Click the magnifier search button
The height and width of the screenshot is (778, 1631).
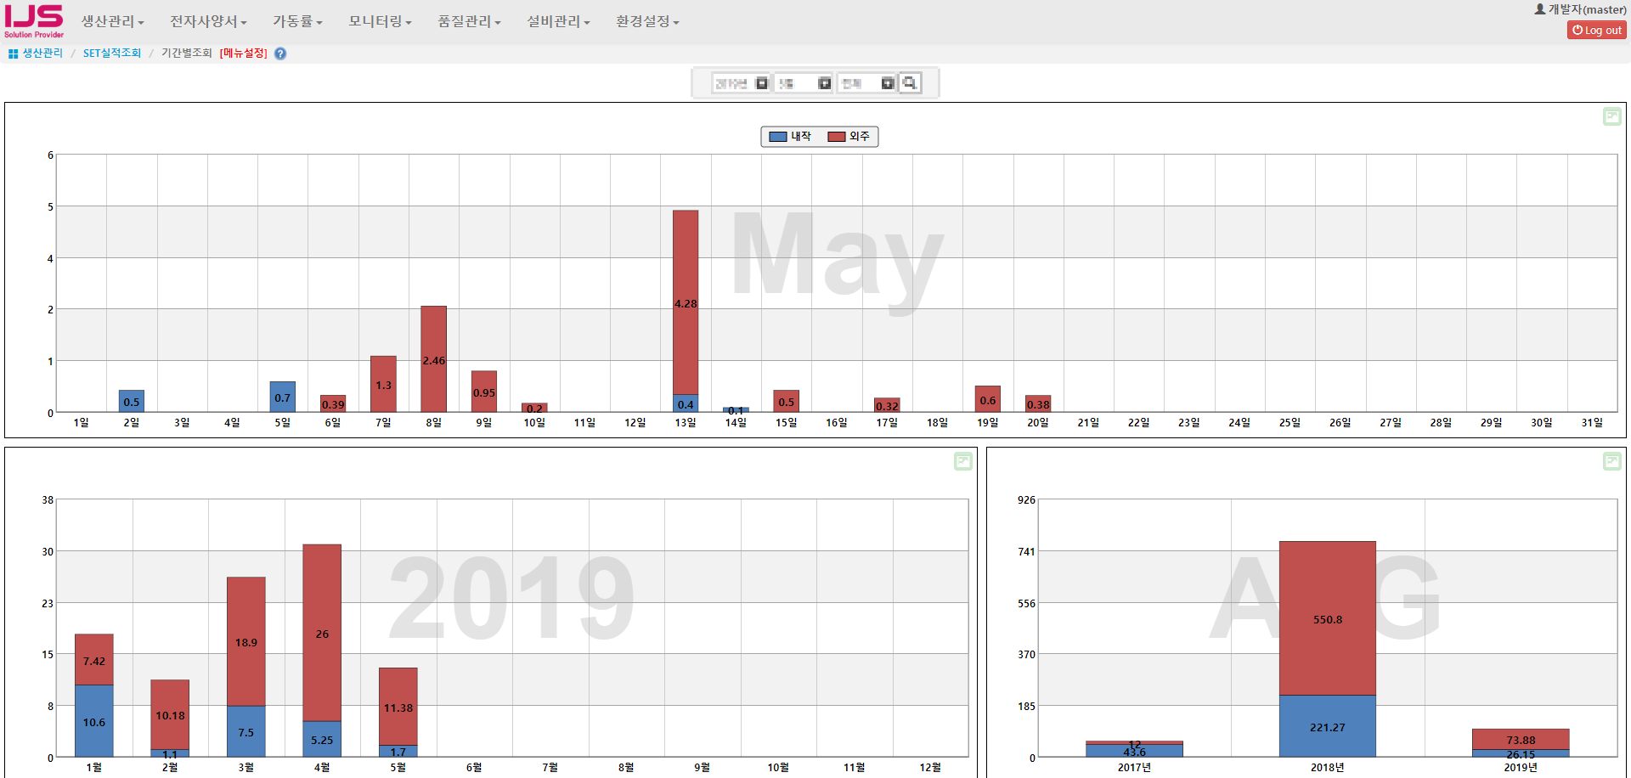coord(910,83)
